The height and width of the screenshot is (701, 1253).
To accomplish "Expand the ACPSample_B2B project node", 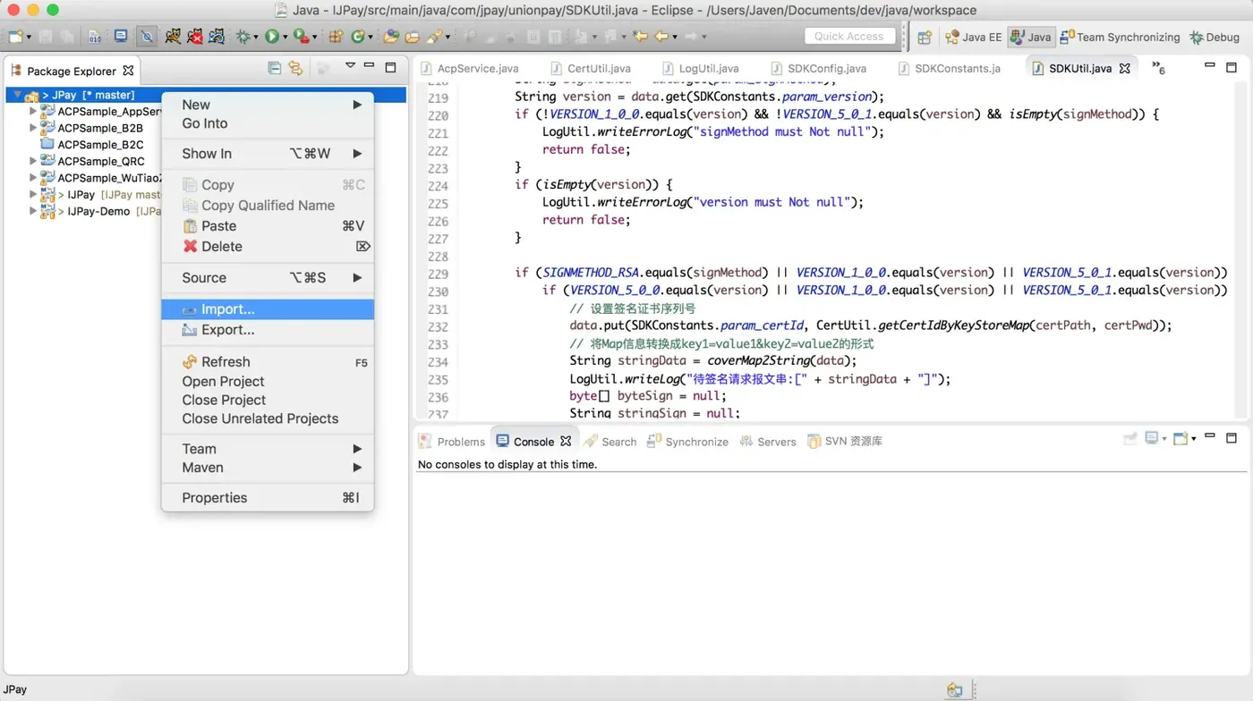I will 34,128.
